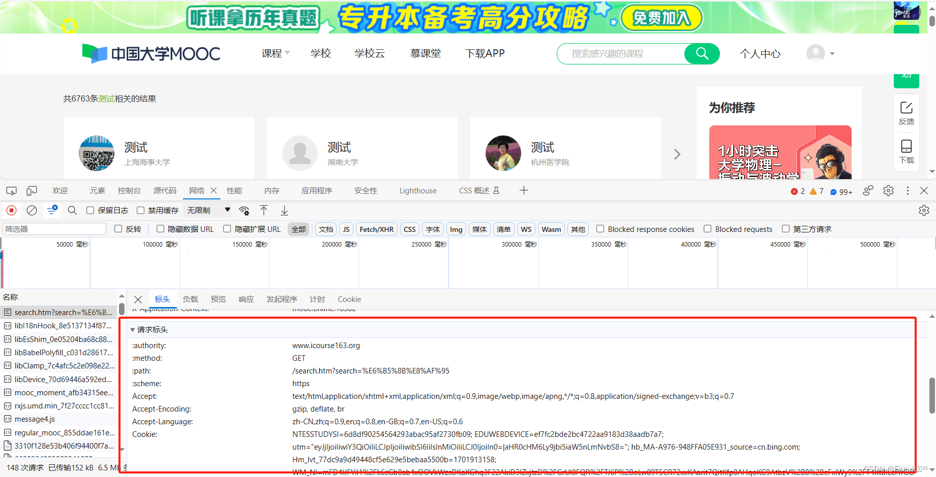The width and height of the screenshot is (936, 477).
Task: Click the user avatar icon
Action: (x=816, y=53)
